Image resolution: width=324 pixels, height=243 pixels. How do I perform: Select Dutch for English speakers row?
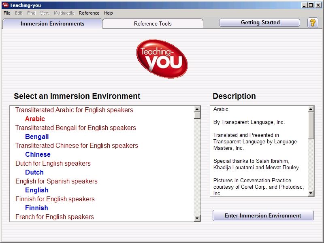(53, 163)
